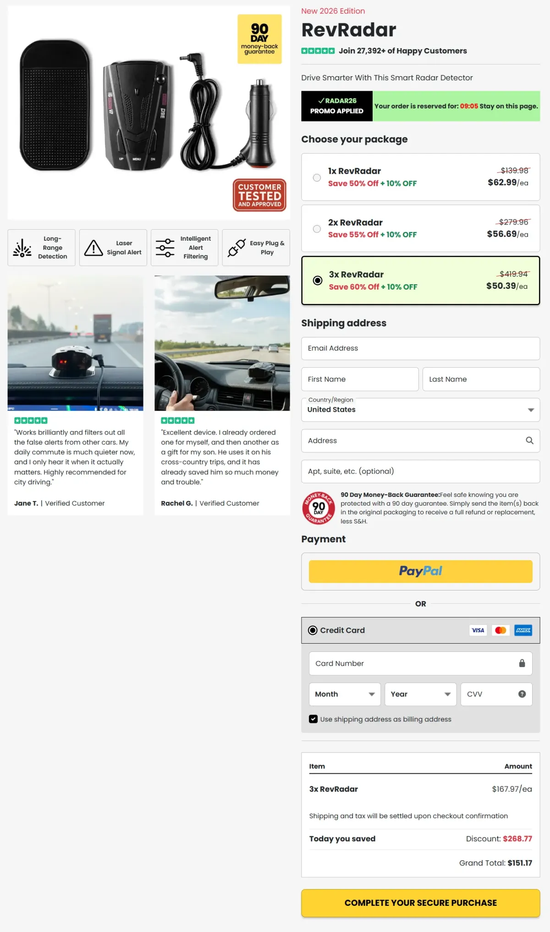Click the New 2026 Edition label
This screenshot has height=932, width=550.
(333, 11)
